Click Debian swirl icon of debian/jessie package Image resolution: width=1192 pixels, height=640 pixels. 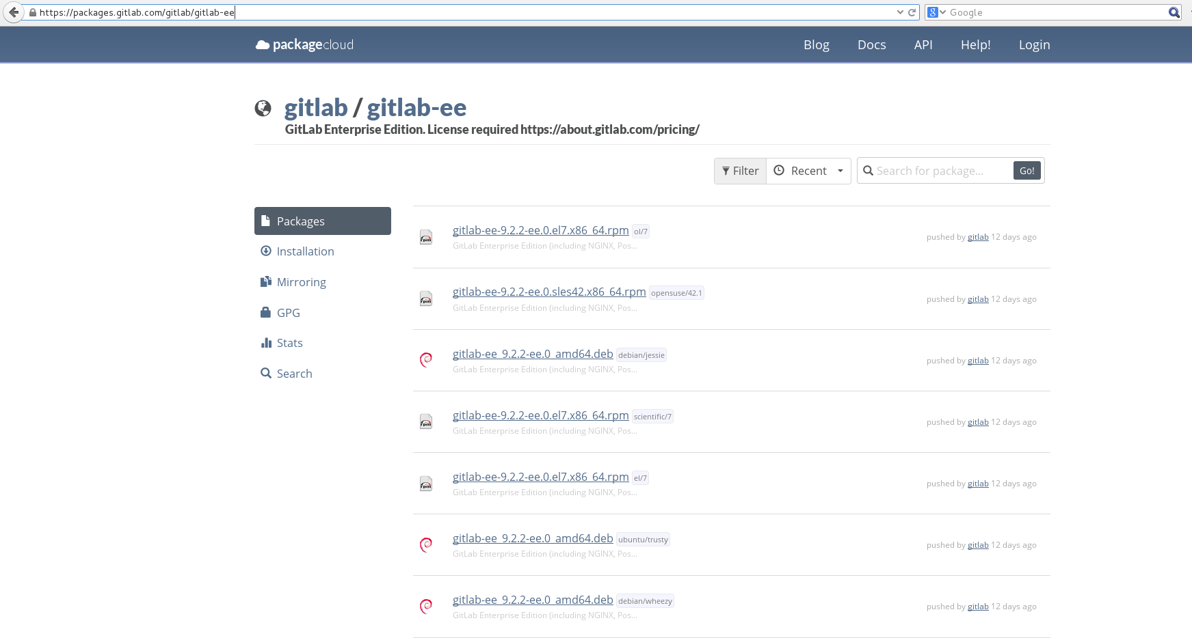click(425, 360)
